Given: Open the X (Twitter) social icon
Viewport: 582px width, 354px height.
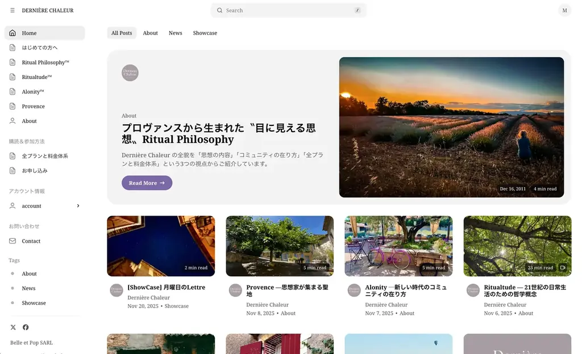Looking at the screenshot, I should [12, 327].
